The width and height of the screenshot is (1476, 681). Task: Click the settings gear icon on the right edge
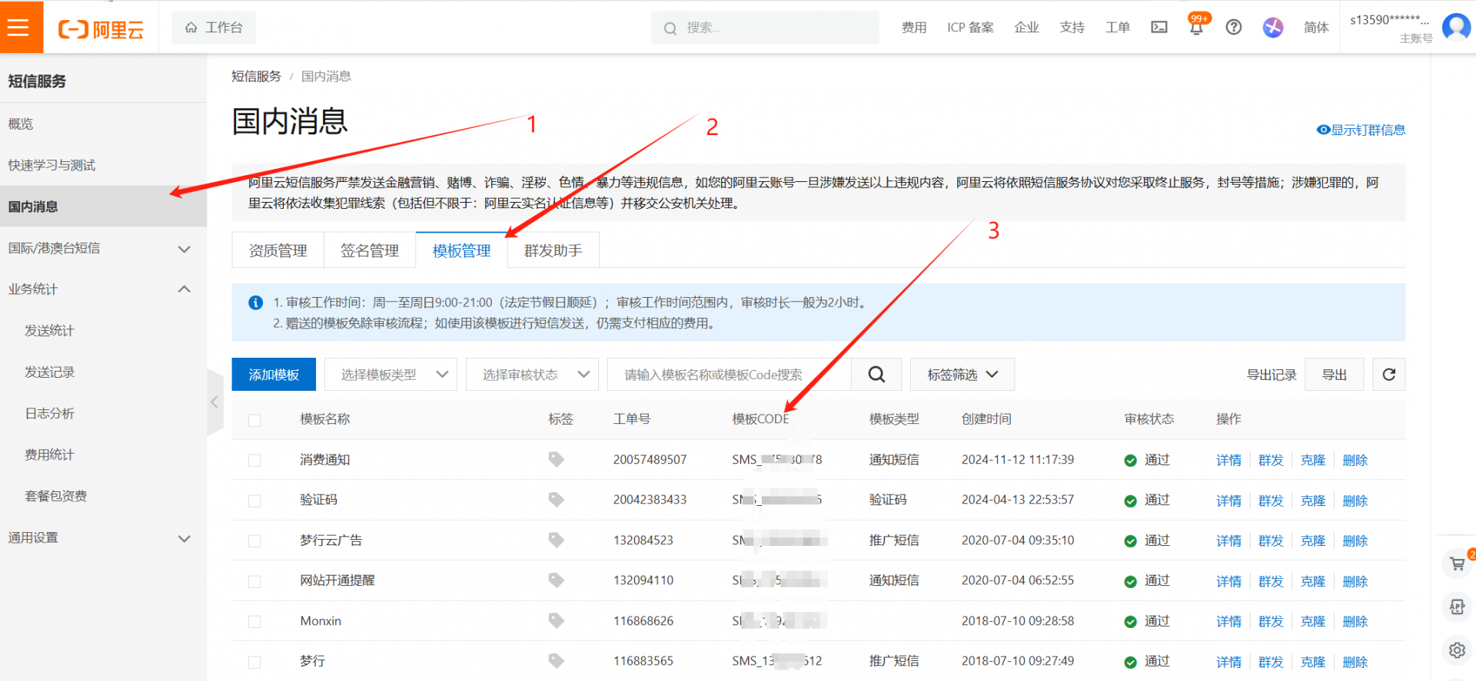1457,650
